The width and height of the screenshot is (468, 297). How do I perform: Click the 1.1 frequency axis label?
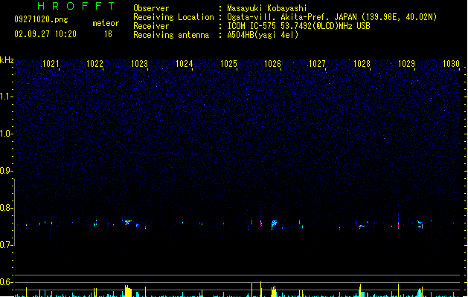(x=7, y=97)
